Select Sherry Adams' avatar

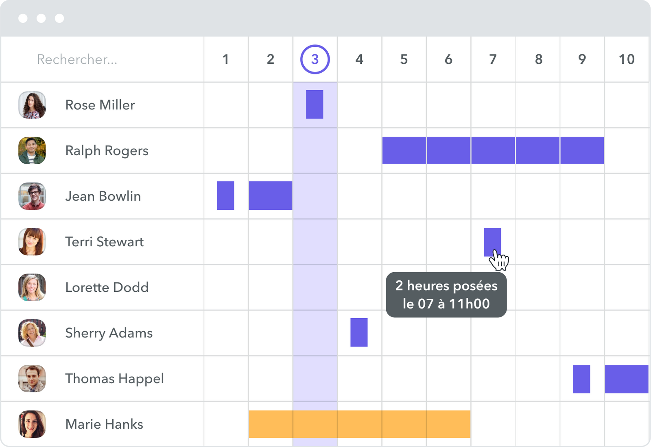(x=32, y=332)
